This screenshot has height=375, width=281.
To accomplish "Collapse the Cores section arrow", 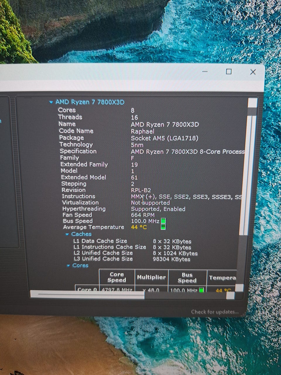I will point(68,266).
